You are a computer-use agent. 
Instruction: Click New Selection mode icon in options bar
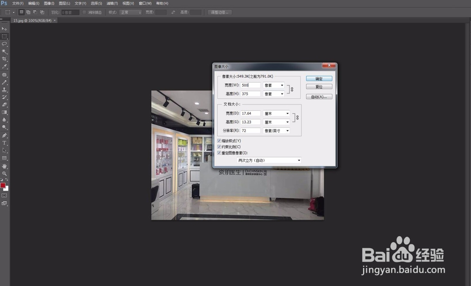tap(21, 12)
